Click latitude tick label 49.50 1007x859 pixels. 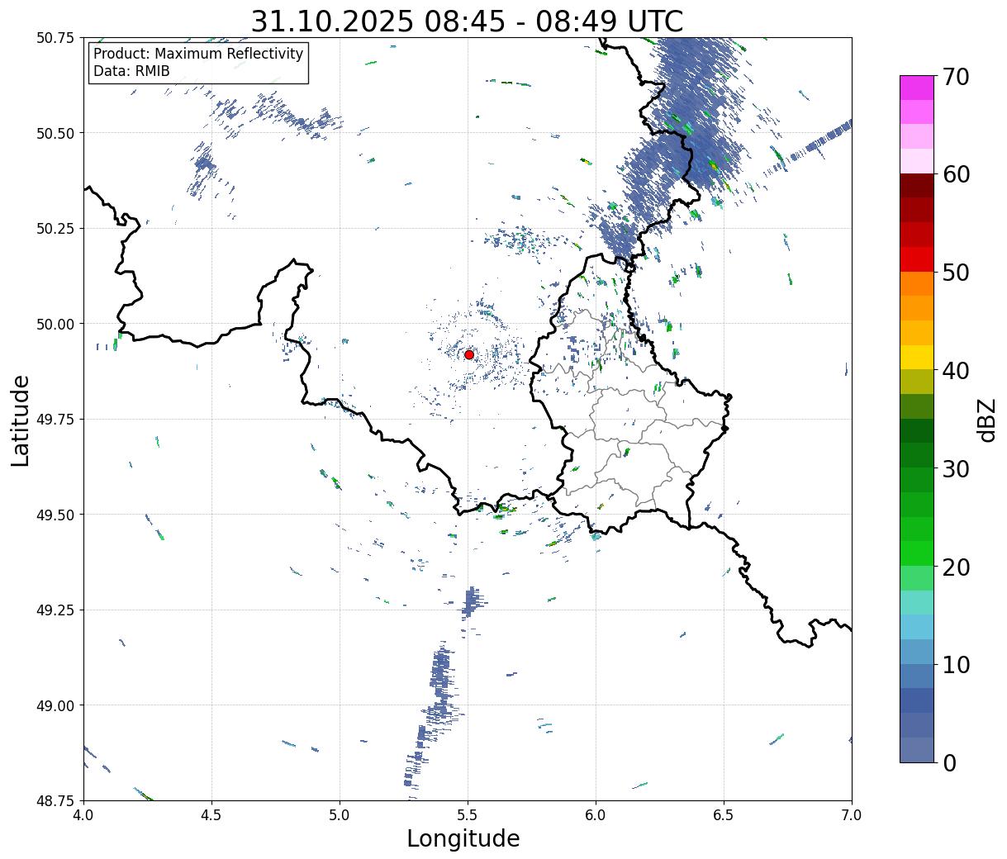[x=55, y=515]
